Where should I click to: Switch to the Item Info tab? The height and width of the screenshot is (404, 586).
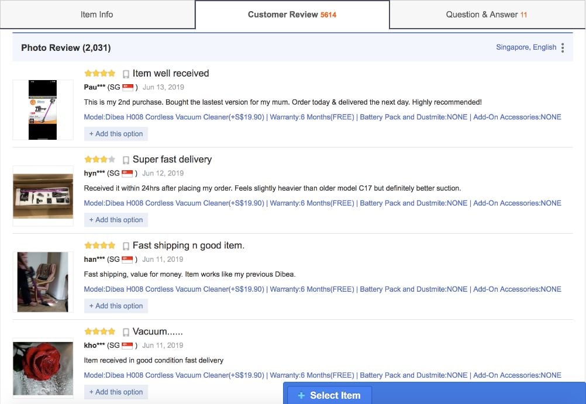pos(97,15)
